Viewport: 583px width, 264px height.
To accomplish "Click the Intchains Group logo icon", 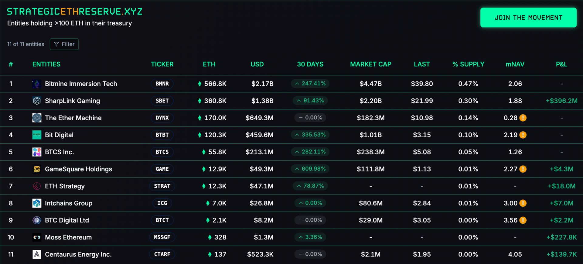I will coord(37,203).
